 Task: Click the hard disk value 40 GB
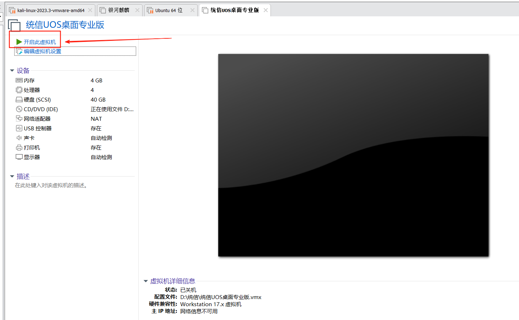pos(98,100)
